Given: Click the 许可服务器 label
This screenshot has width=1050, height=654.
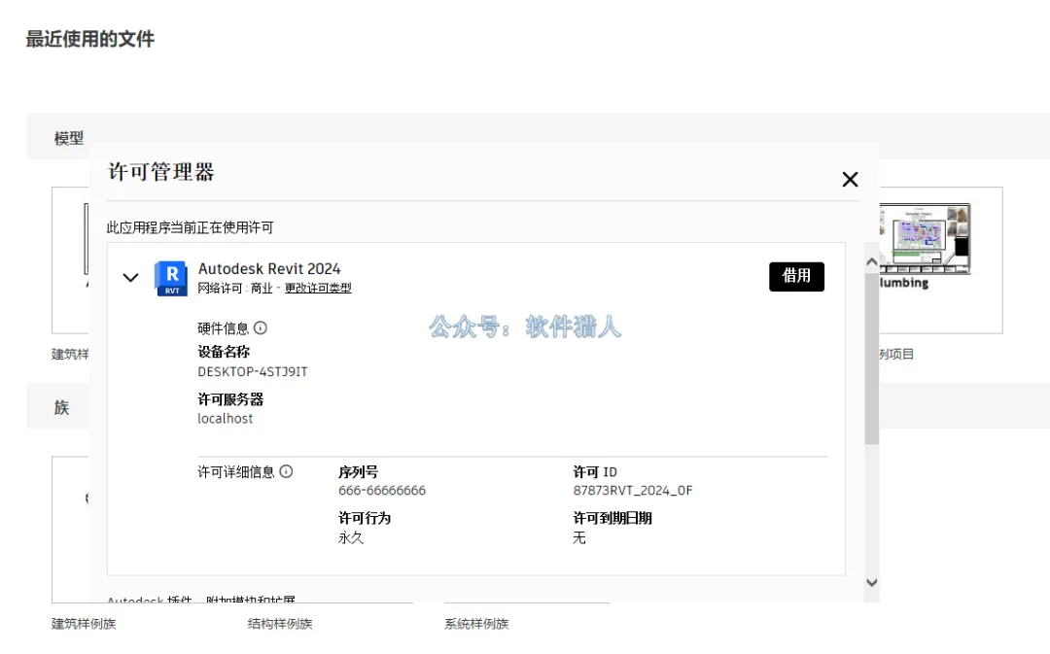Looking at the screenshot, I should click(230, 399).
